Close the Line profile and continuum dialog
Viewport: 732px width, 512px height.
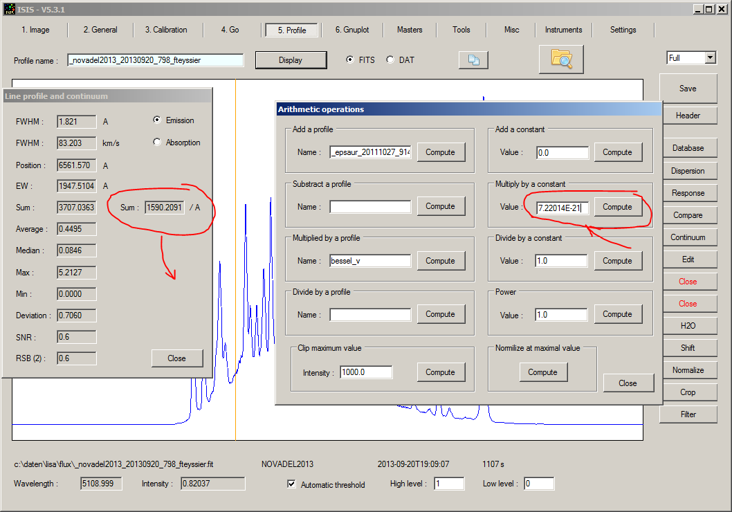(177, 358)
